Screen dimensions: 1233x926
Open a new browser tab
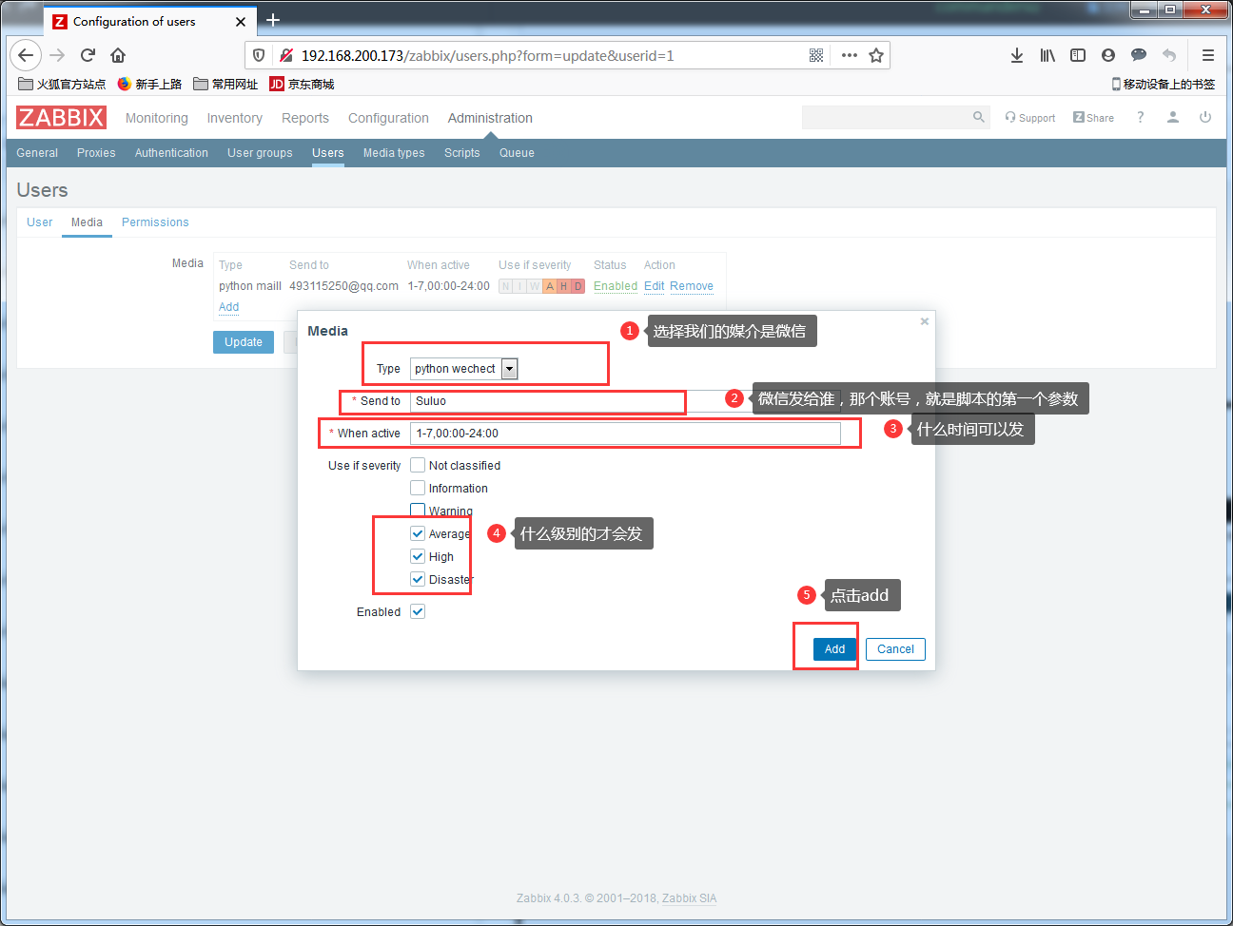(x=273, y=20)
